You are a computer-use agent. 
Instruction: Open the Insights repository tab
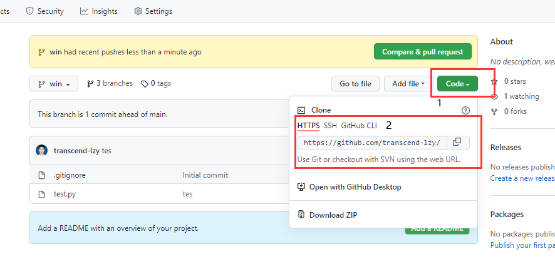(100, 11)
